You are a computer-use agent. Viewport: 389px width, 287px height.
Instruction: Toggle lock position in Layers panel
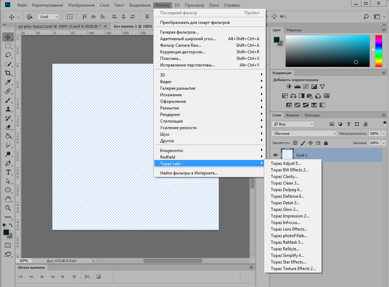point(310,143)
